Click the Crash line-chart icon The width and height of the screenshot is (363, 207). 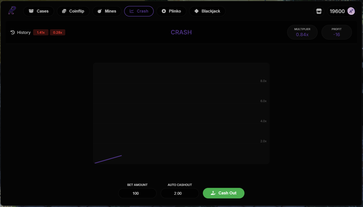pyautogui.click(x=131, y=11)
